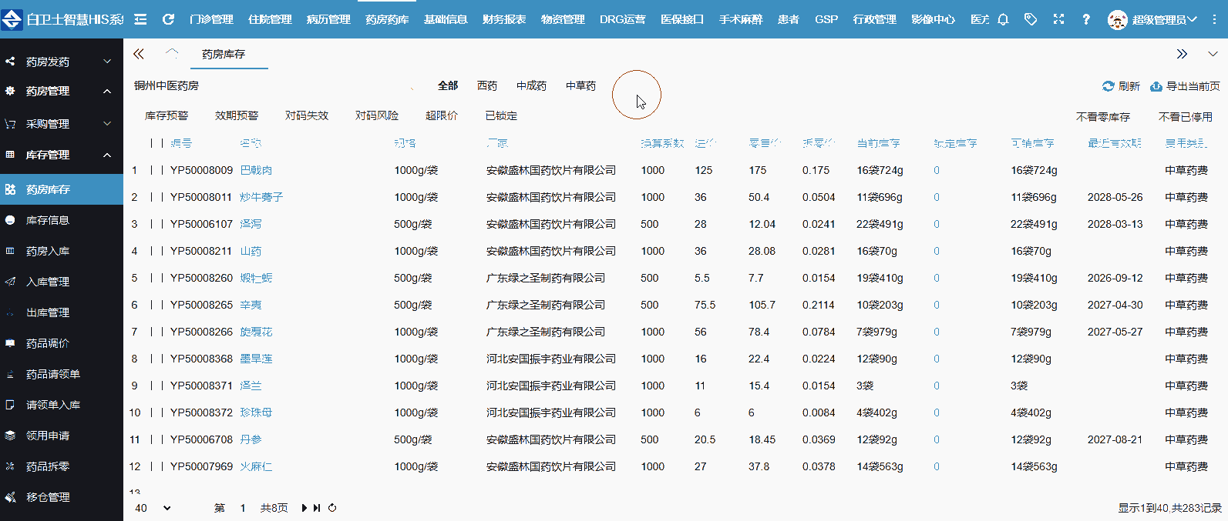Screen dimensions: 1228x521
Task: Open notifications via the bell icon
Action: [x=1003, y=19]
